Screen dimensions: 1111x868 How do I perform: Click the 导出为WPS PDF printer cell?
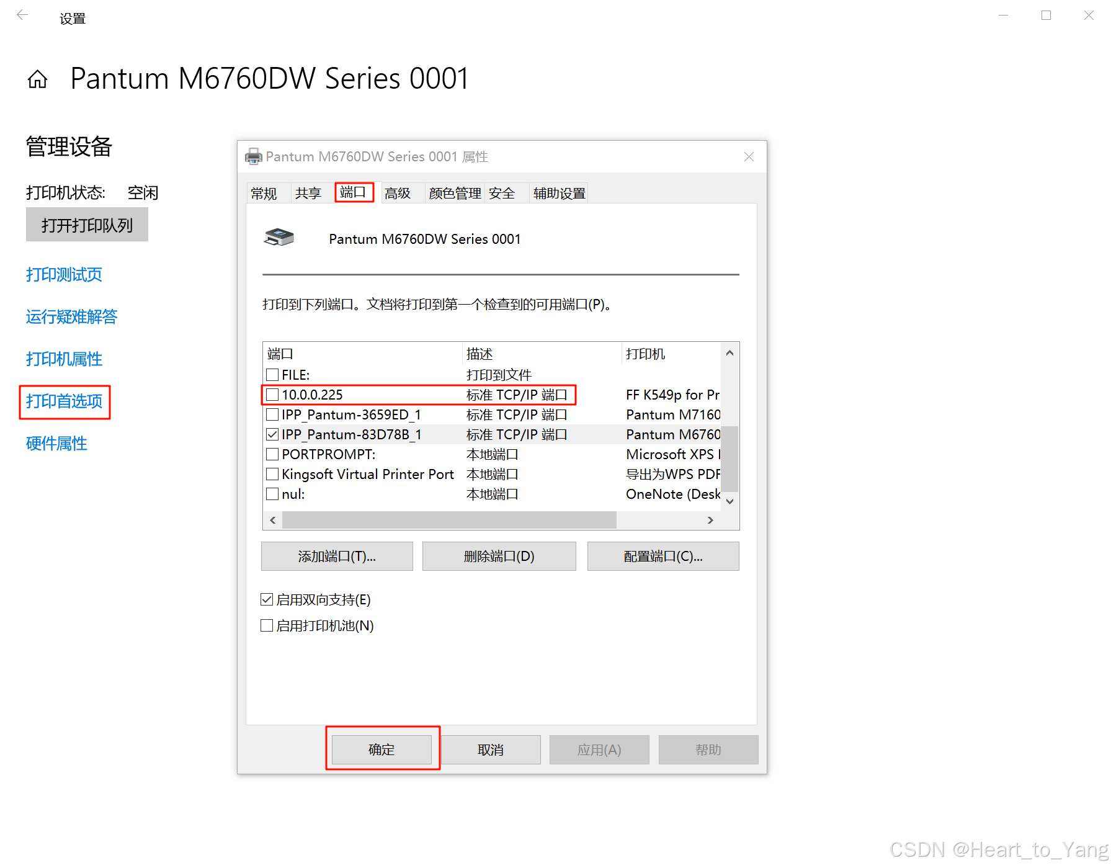coord(672,474)
